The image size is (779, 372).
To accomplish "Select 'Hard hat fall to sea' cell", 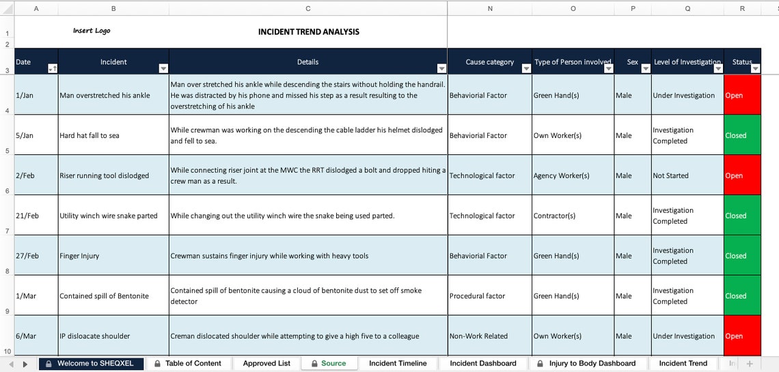I will coord(113,135).
